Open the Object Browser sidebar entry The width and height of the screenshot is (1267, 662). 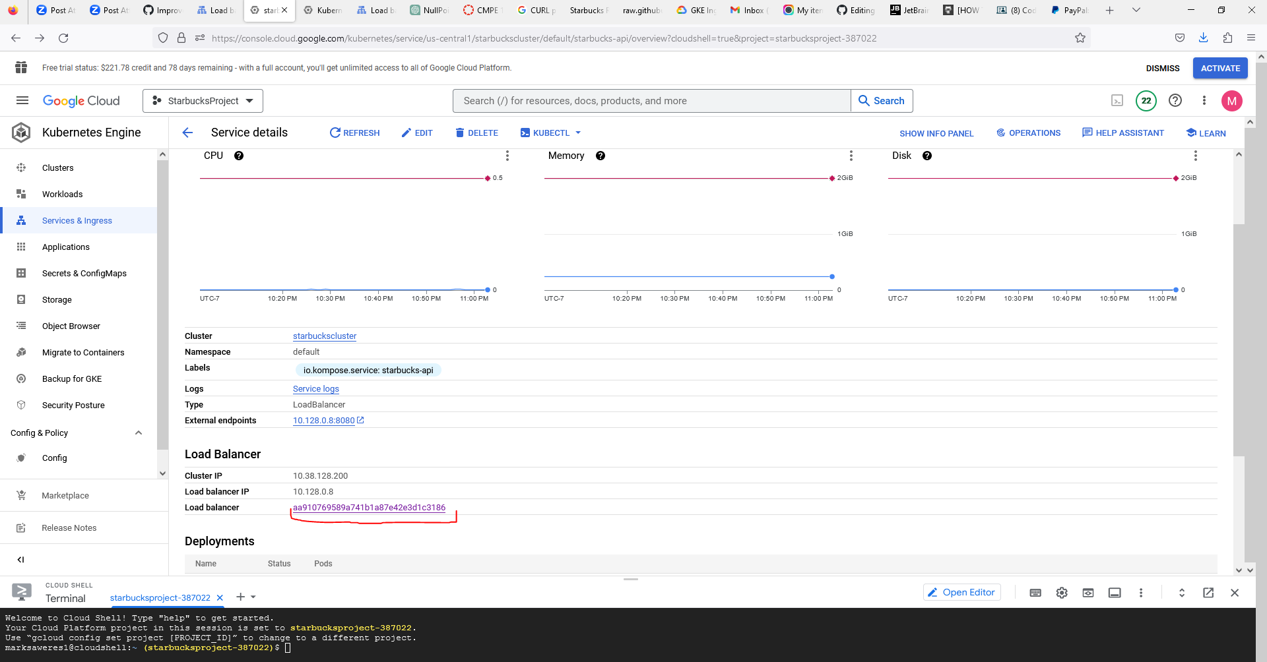(x=73, y=326)
